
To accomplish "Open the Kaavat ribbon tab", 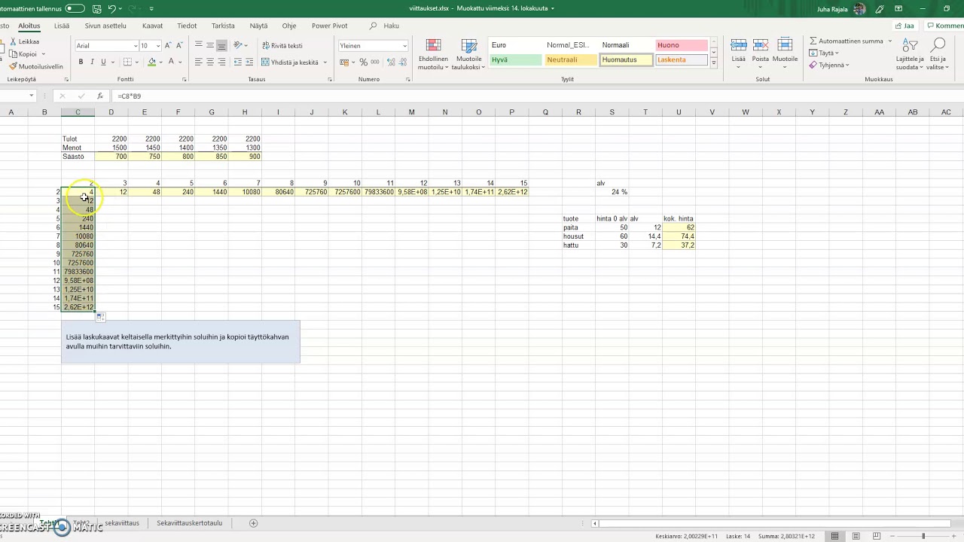I will click(152, 26).
